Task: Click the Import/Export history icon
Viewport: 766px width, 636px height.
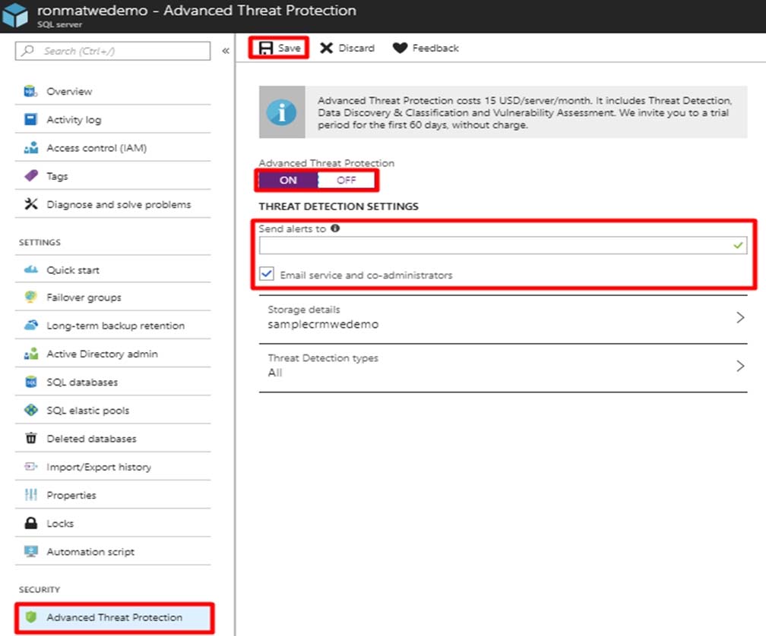Action: click(30, 466)
